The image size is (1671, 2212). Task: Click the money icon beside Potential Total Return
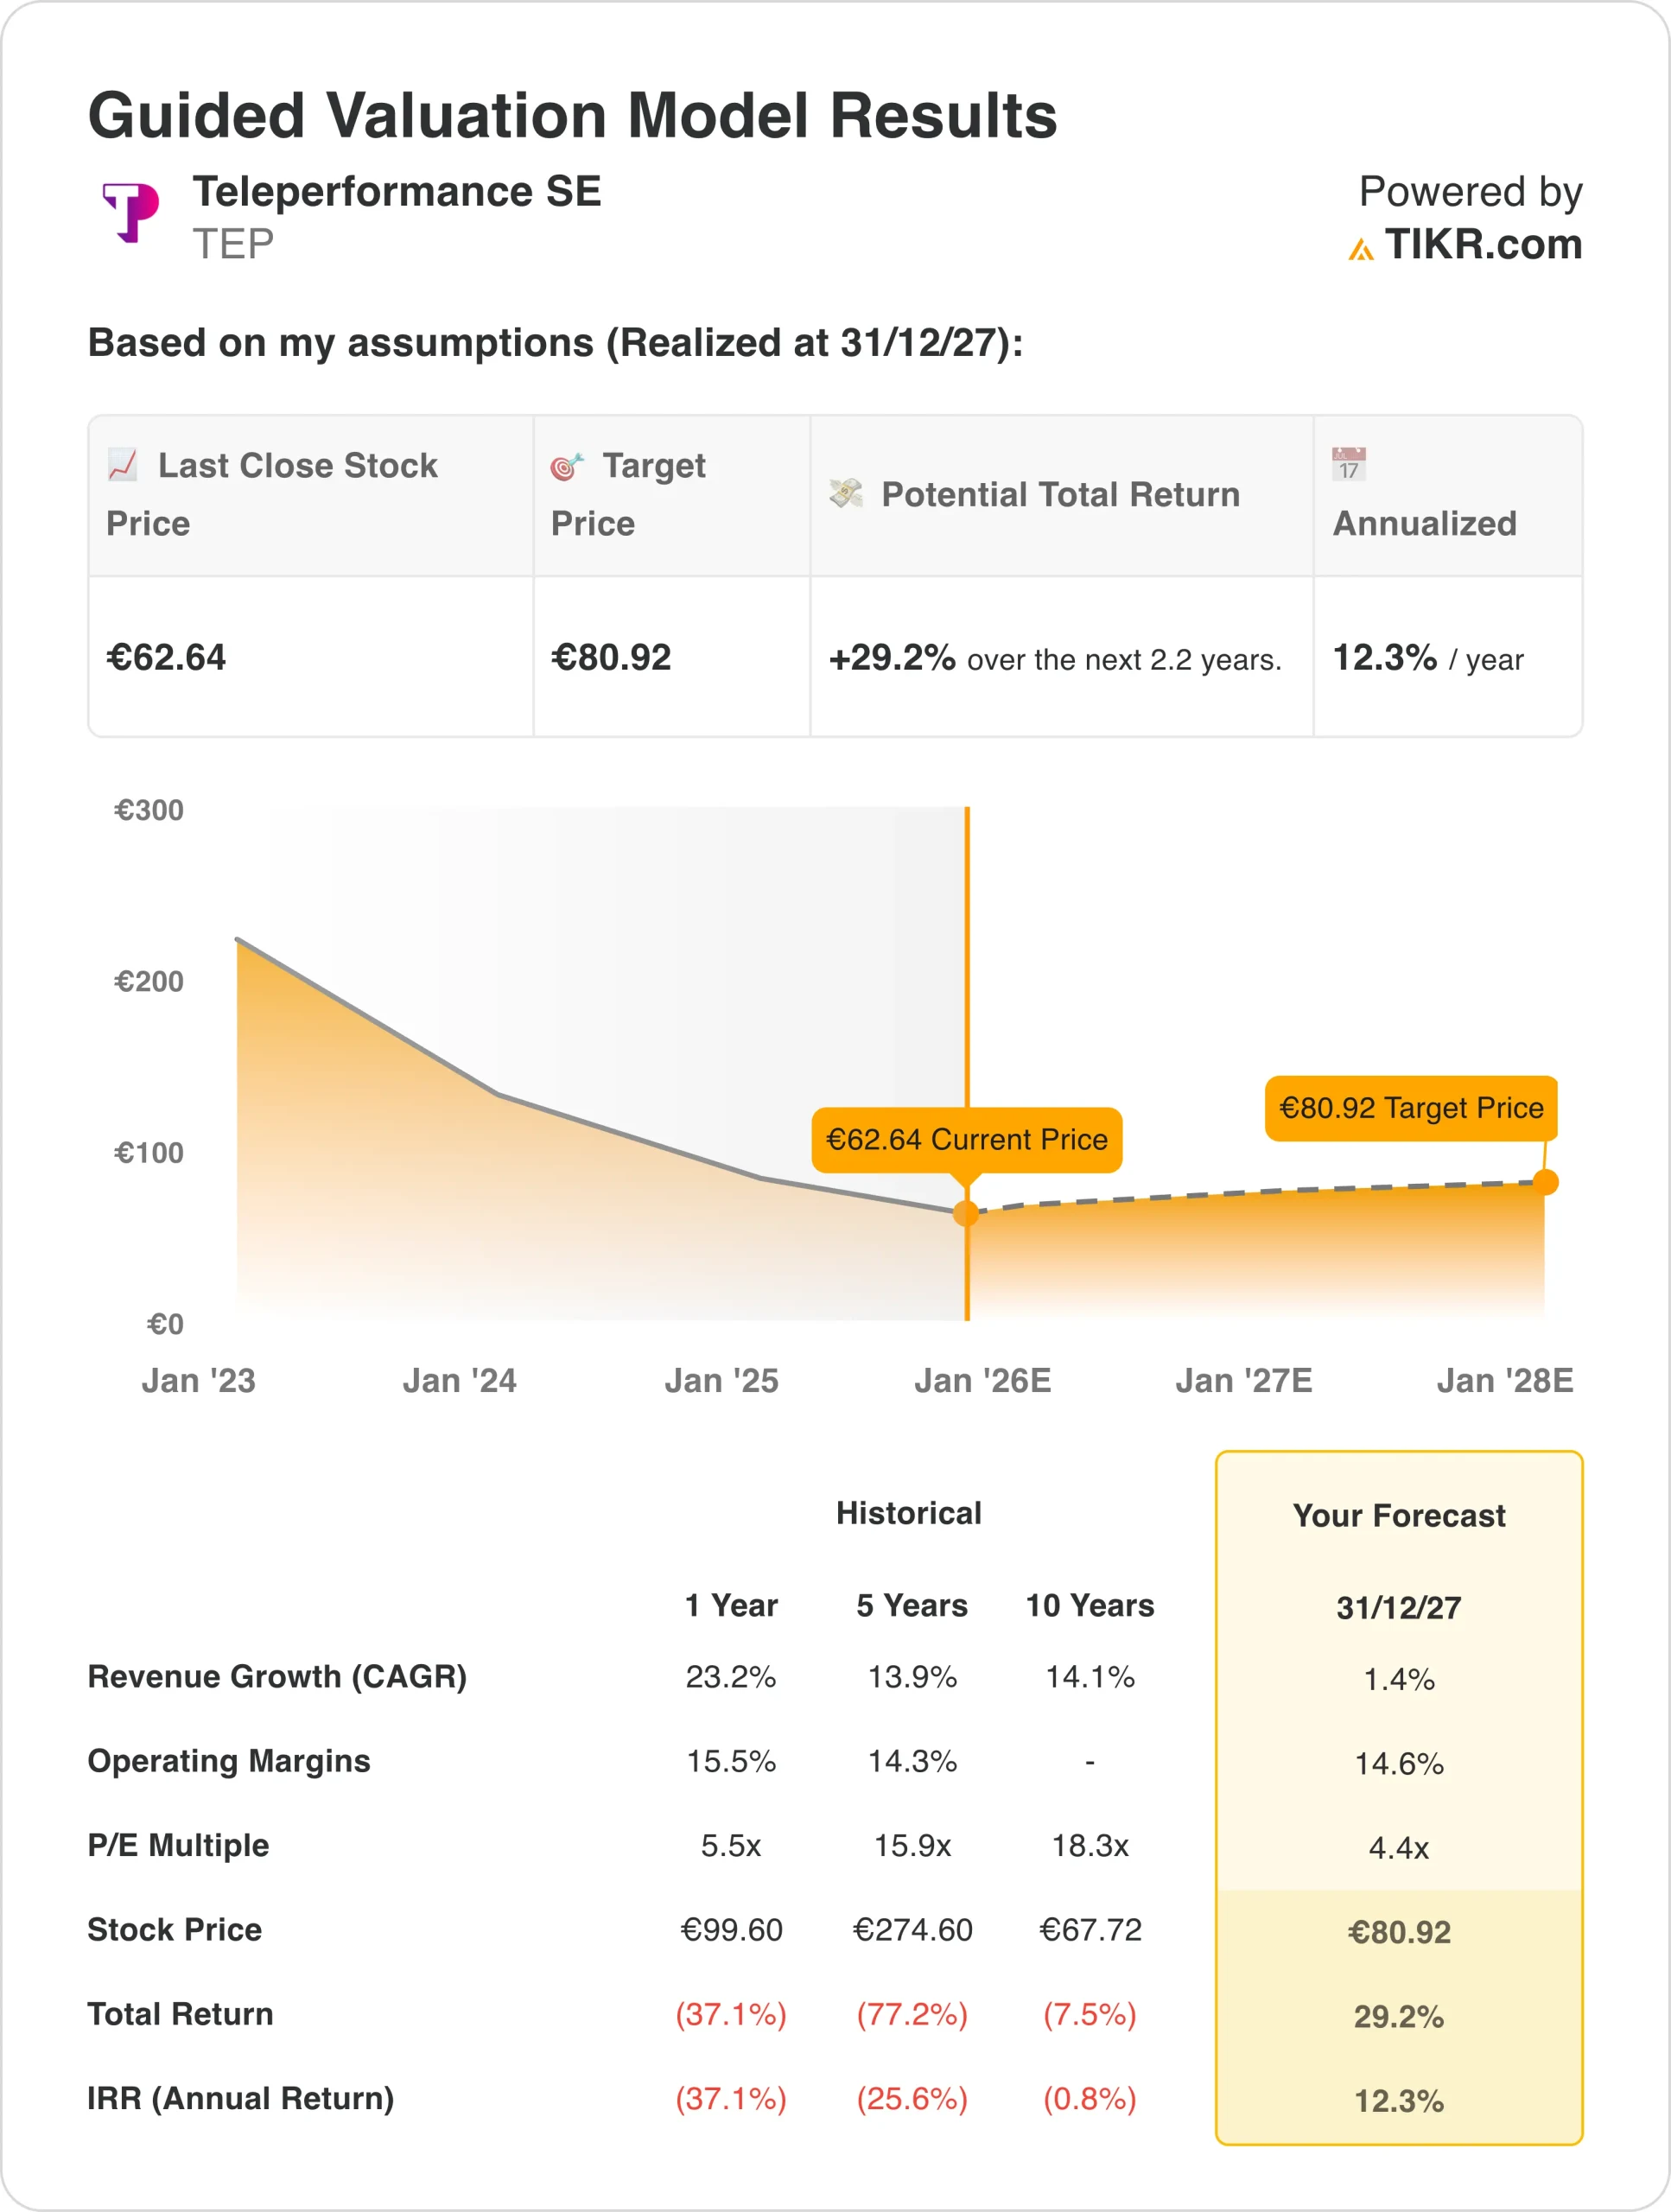846,493
